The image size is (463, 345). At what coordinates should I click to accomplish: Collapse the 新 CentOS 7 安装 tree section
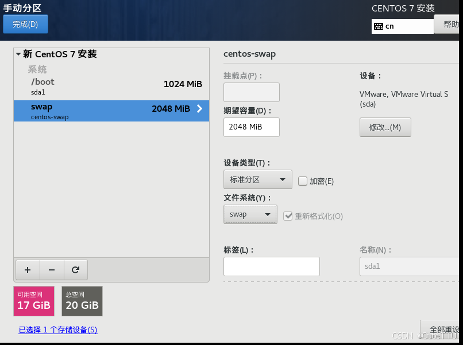point(18,54)
